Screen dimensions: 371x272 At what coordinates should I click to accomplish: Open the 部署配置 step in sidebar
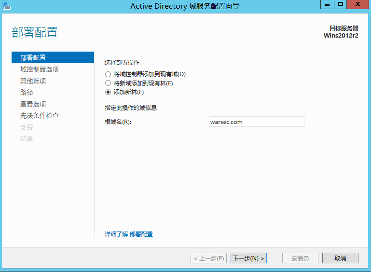click(x=53, y=57)
